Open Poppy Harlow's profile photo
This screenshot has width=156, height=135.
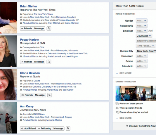pyautogui.click(x=8, y=51)
